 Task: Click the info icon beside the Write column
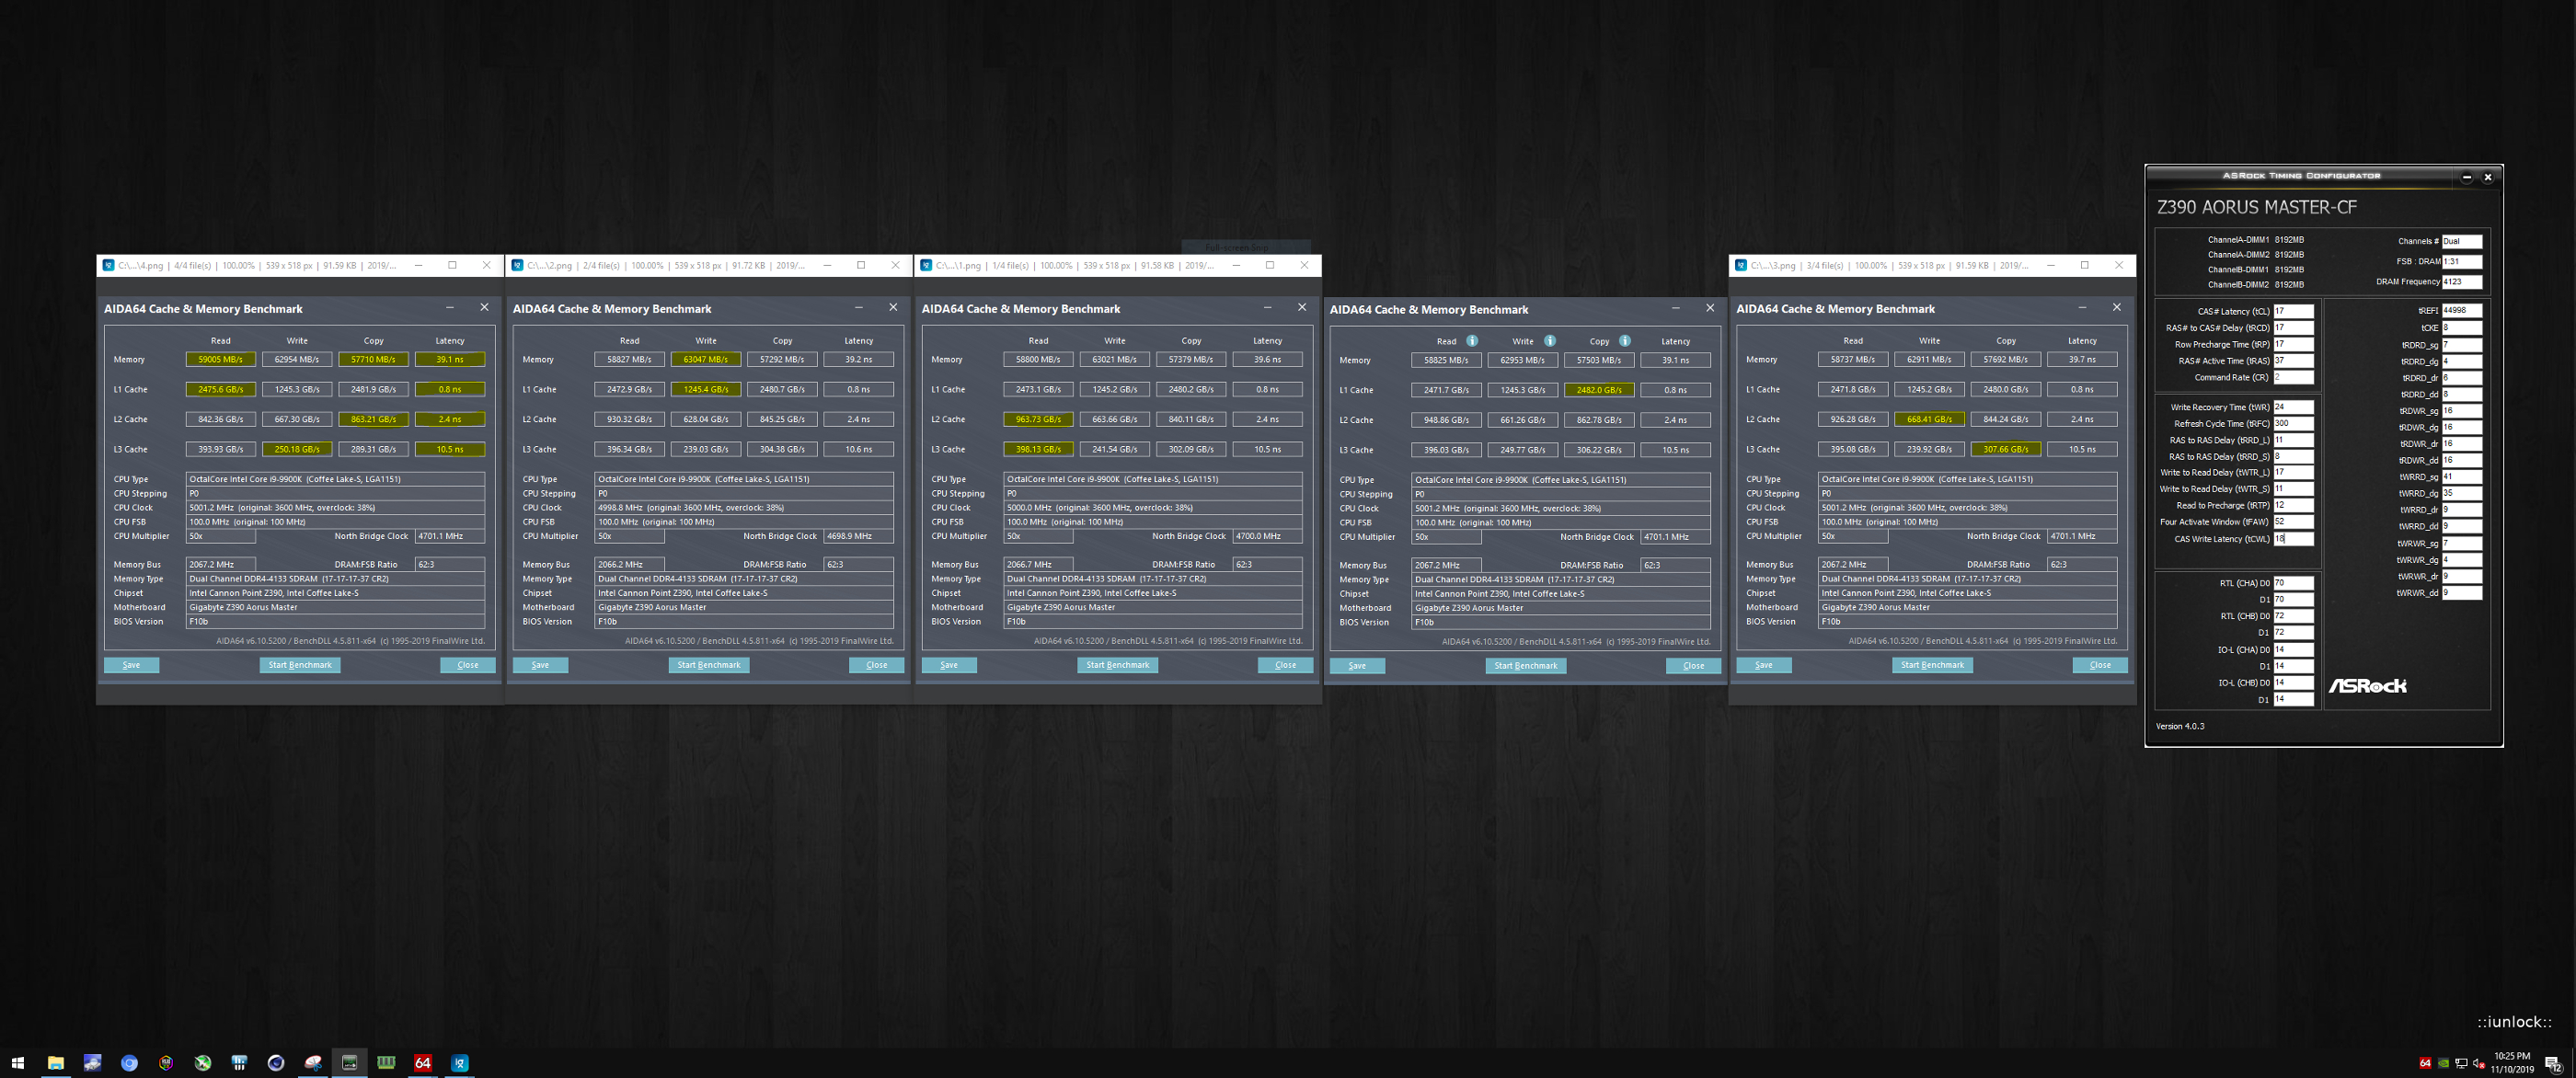pos(1549,341)
